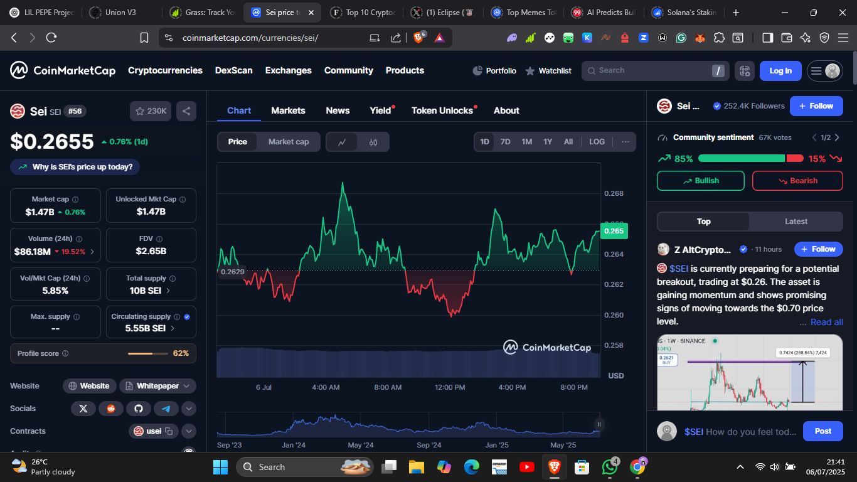Select the 7D time range

tap(506, 142)
